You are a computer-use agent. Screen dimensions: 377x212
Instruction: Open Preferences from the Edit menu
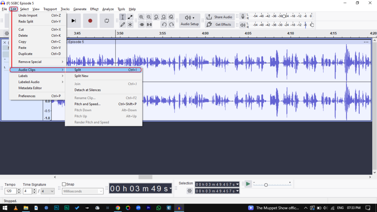(27, 96)
